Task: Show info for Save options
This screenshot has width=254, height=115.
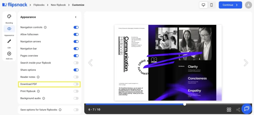Action: coord(60,110)
